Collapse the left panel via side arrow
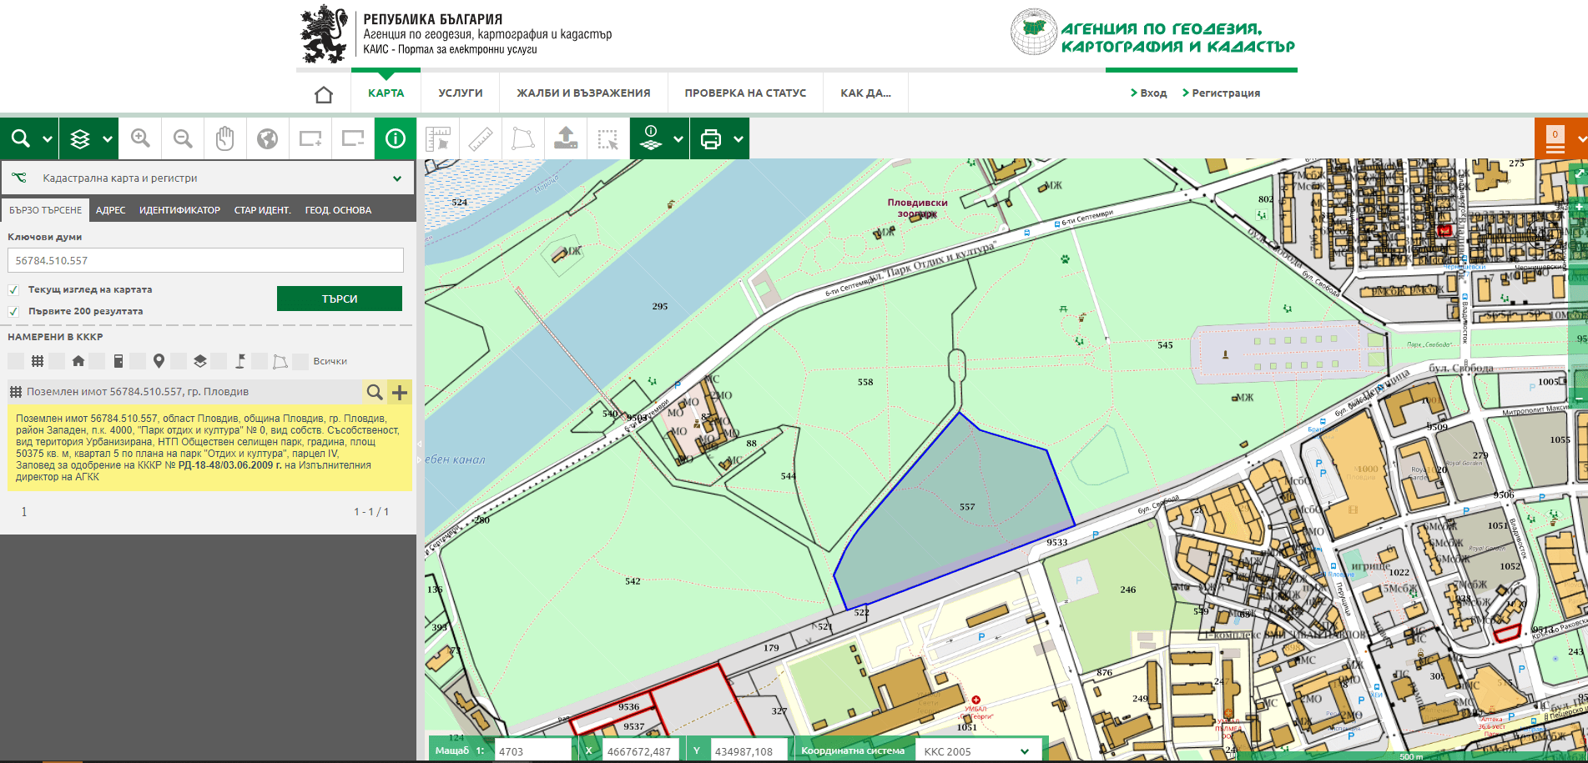Viewport: 1588px width, 763px height. 420,444
